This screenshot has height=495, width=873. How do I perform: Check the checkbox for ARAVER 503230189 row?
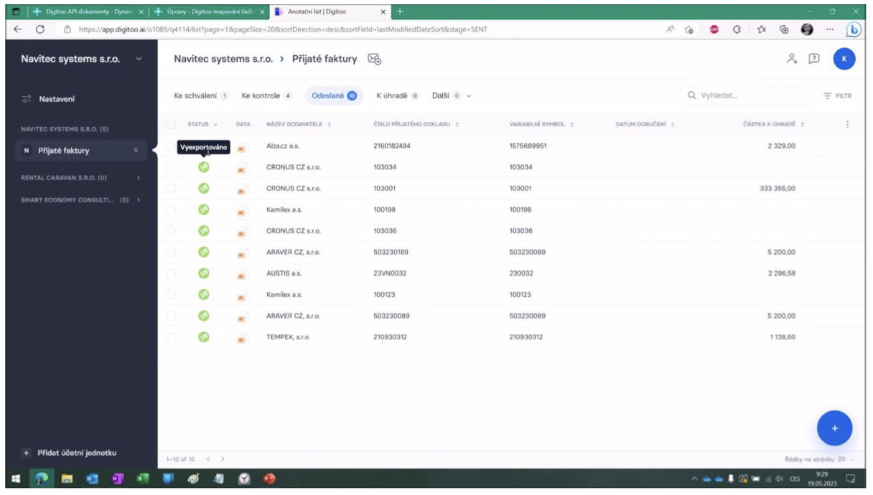pyautogui.click(x=171, y=252)
